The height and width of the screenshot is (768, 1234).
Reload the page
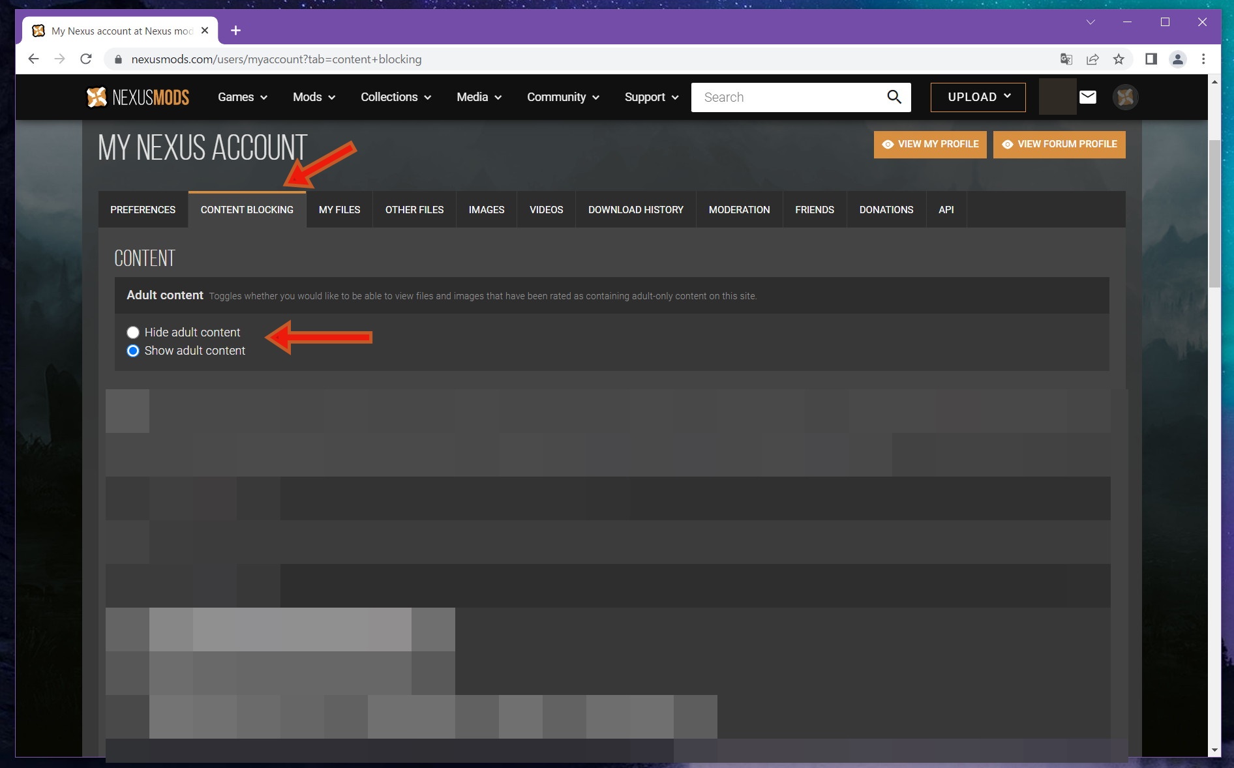[85, 59]
